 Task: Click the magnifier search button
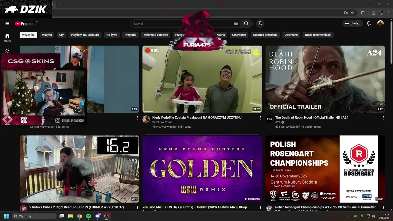pyautogui.click(x=246, y=24)
